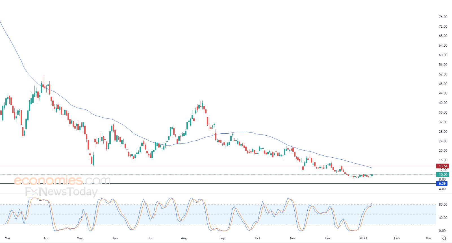Click the red 13.64 price label
The height and width of the screenshot is (243, 452).
(x=443, y=166)
